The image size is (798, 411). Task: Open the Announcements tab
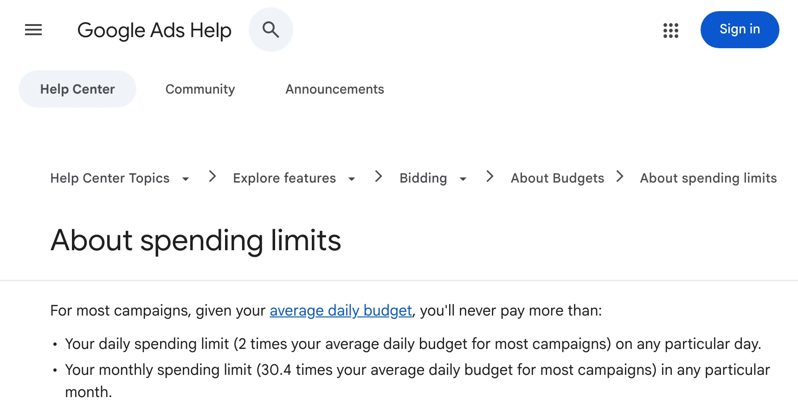pos(335,89)
